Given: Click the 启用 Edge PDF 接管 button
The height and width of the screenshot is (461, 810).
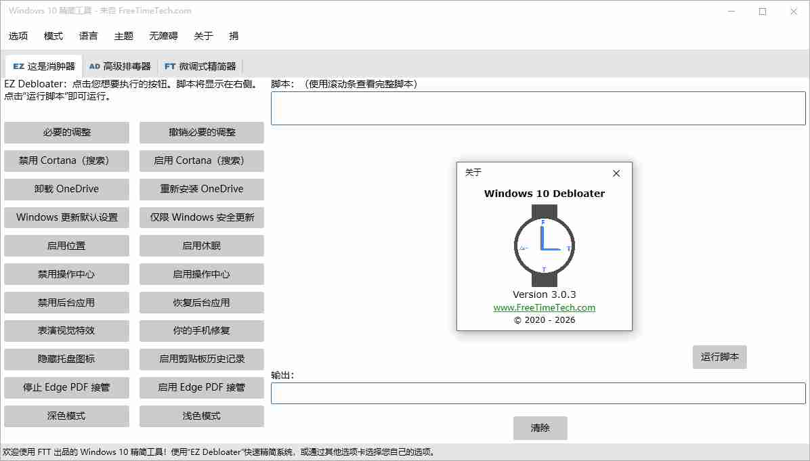Looking at the screenshot, I should point(201,387).
